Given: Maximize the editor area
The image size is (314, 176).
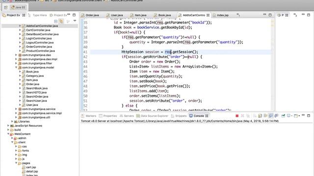Looking at the screenshot, I should click(270, 15).
